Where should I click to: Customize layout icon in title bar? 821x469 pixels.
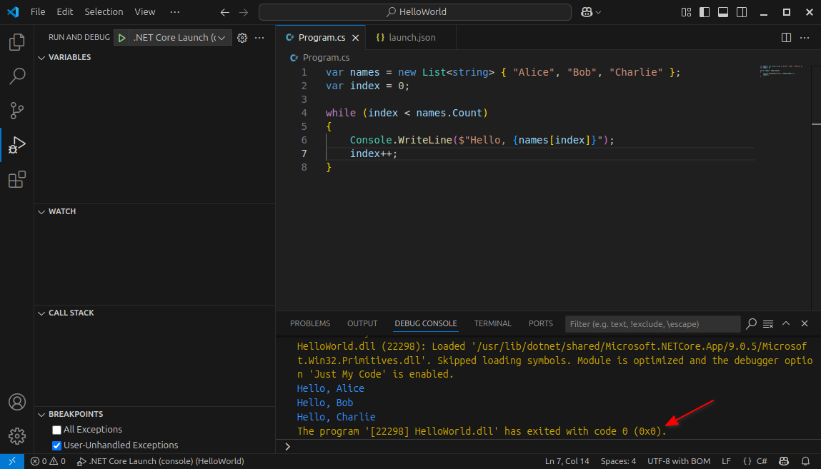point(686,12)
